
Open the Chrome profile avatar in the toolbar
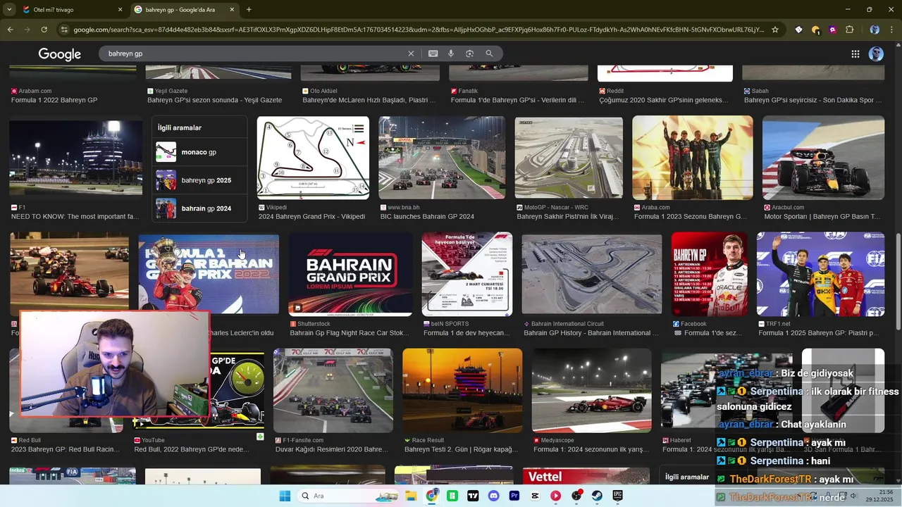click(875, 30)
